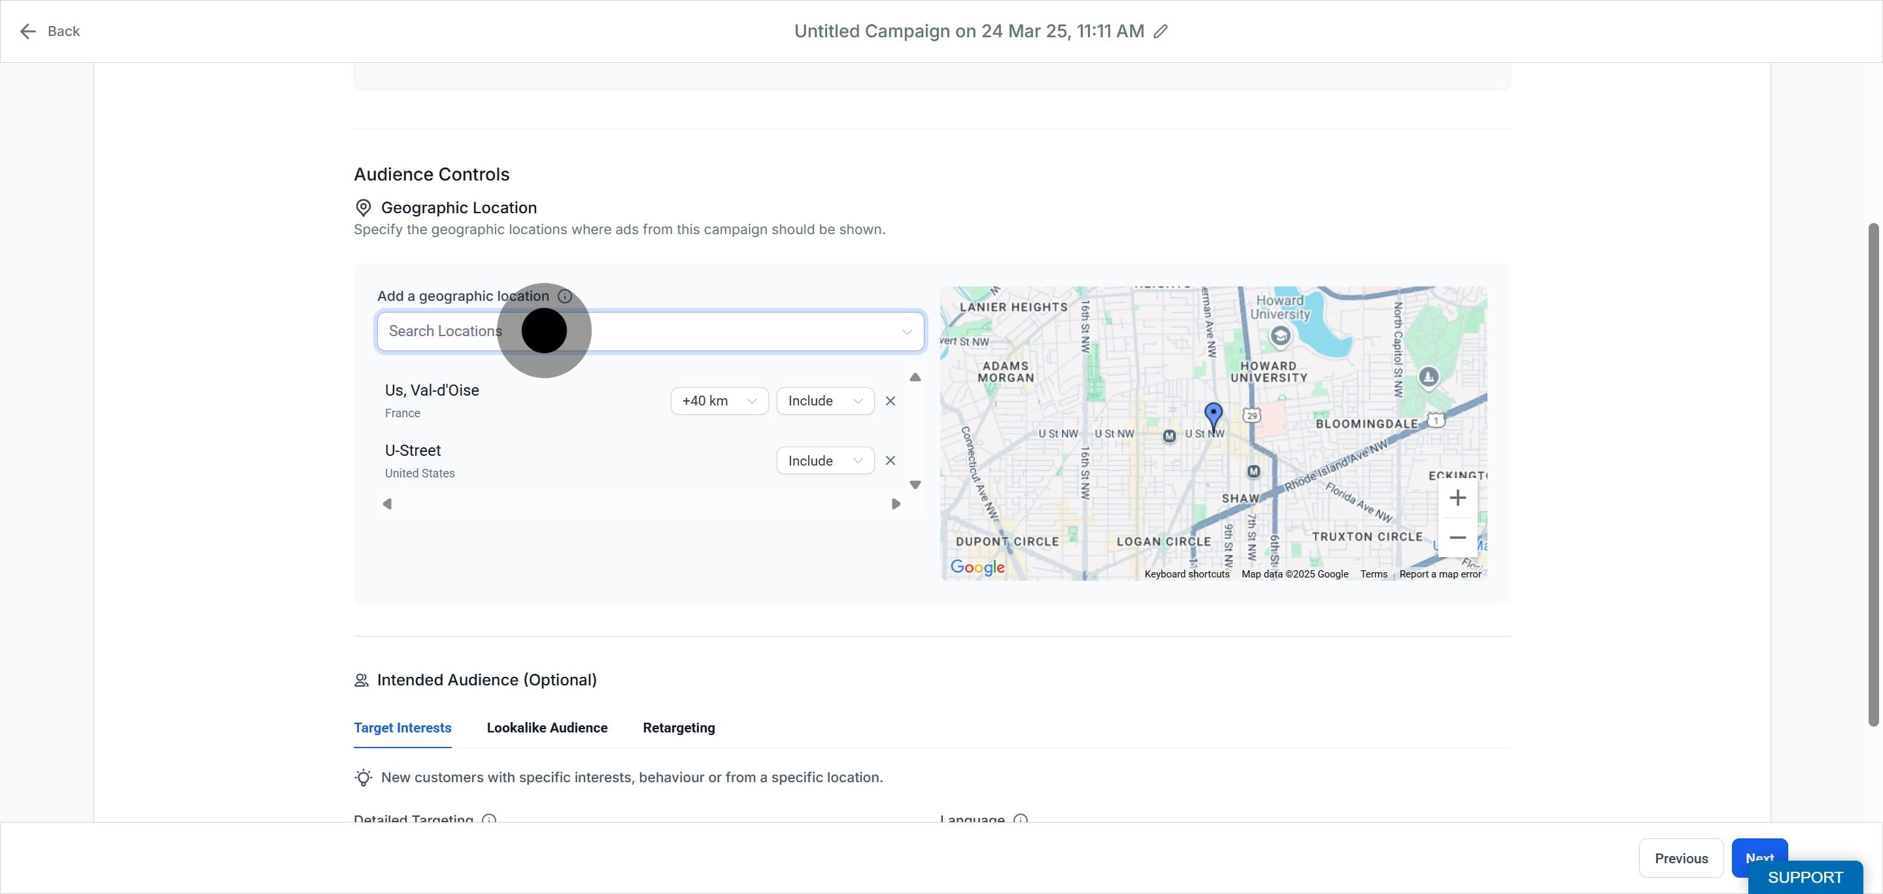This screenshot has width=1883, height=894.
Task: Click the location list scroll-down arrow
Action: point(915,485)
